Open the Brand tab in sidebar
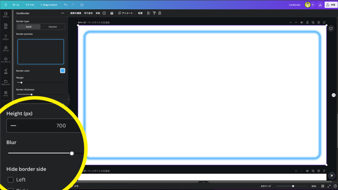 [x=6, y=49]
